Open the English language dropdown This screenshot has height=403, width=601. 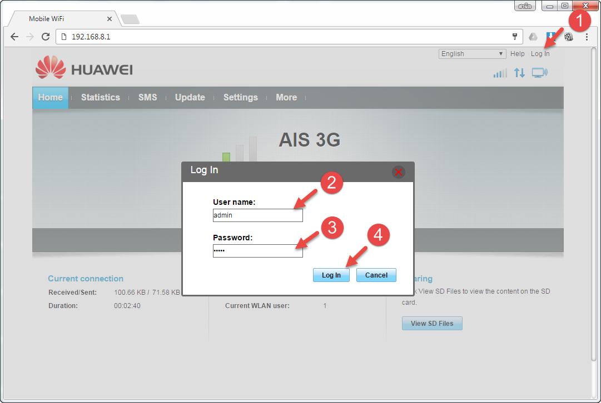(x=472, y=54)
